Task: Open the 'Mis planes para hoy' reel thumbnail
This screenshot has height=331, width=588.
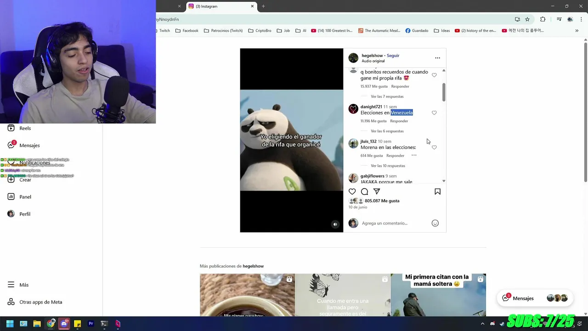Action: [247, 295]
